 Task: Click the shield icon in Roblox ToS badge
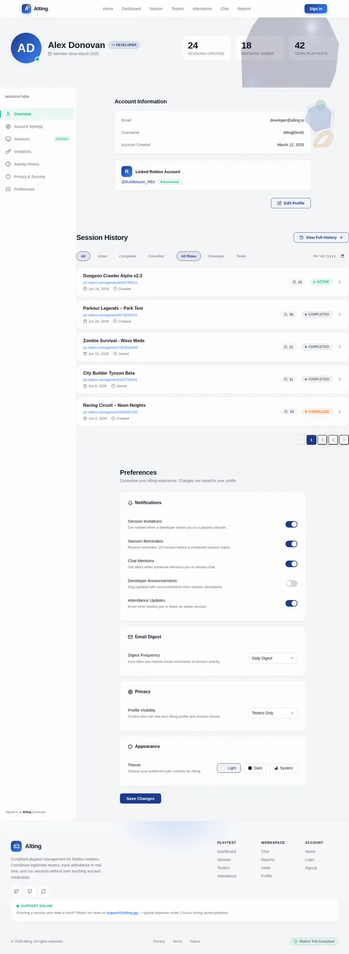[x=296, y=941]
